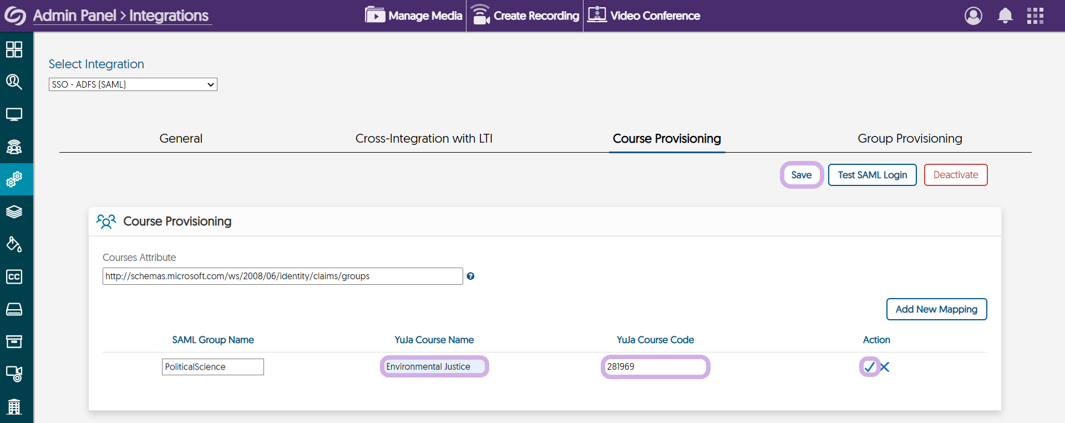This screenshot has height=423, width=1065.
Task: Click the user search icon in sidebar
Action: point(14,82)
